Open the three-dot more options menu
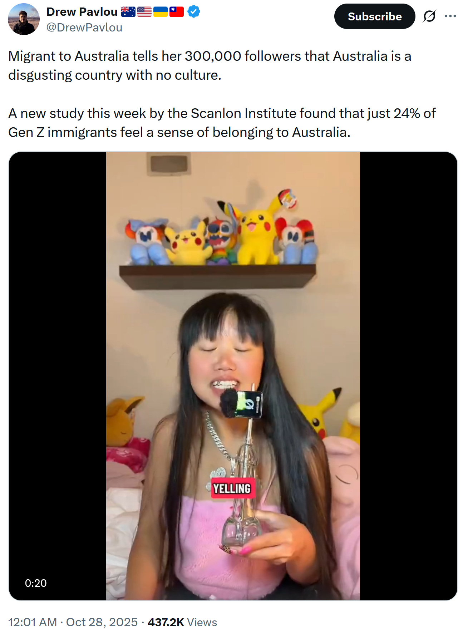468x634 pixels. click(450, 16)
